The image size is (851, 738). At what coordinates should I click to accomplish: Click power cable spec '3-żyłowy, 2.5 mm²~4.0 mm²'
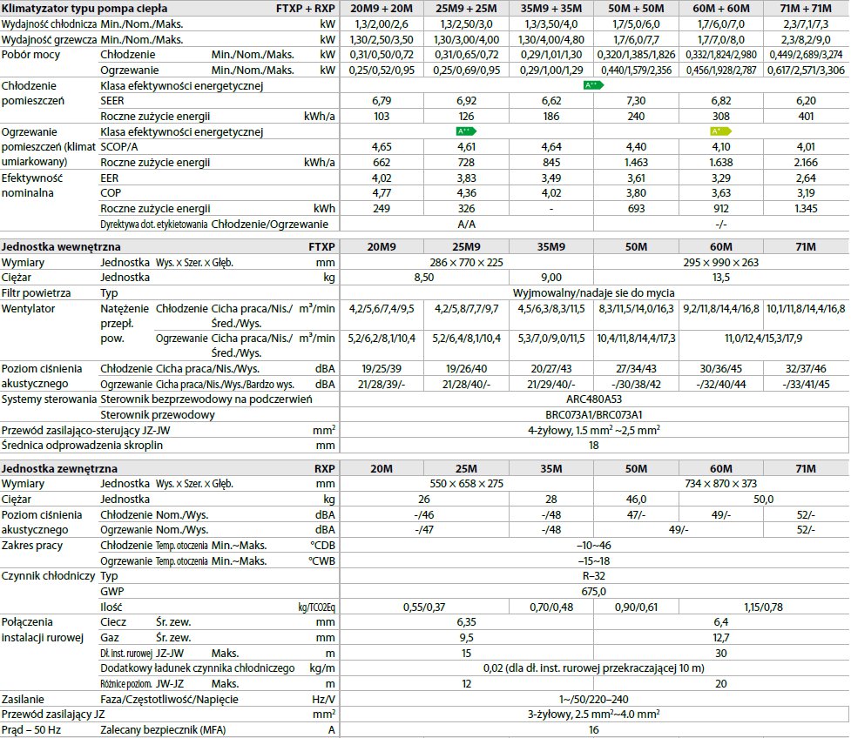(x=594, y=715)
